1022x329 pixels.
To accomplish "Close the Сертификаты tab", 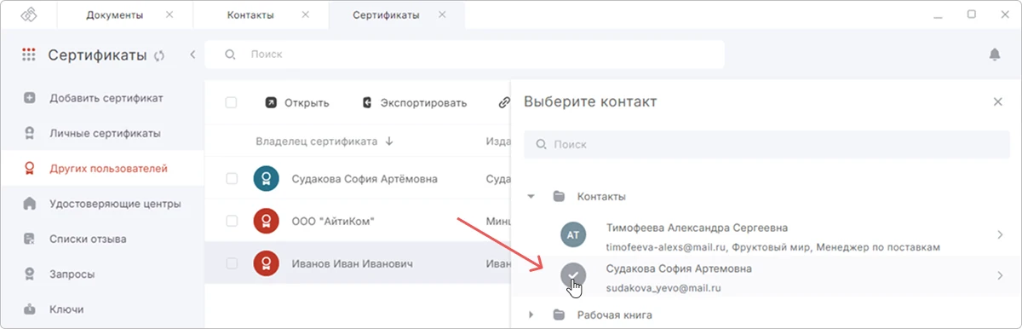I will tap(441, 14).
